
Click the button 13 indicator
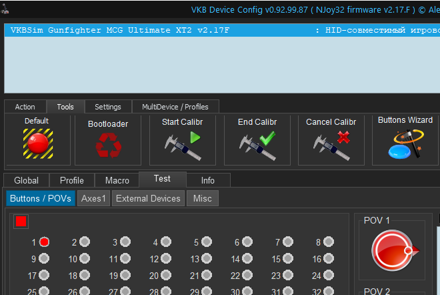tap(207, 258)
